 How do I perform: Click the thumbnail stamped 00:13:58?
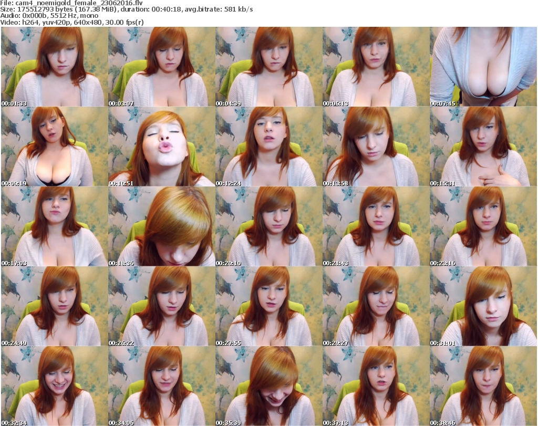pyautogui.click(x=376, y=147)
